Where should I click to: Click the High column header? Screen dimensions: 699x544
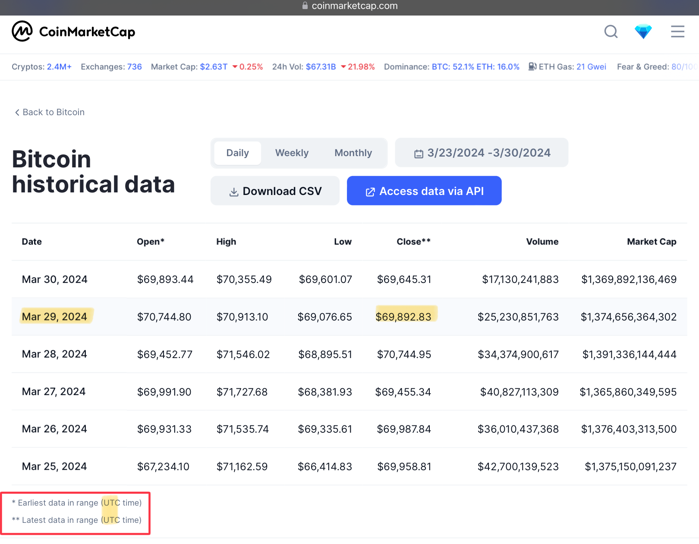226,242
